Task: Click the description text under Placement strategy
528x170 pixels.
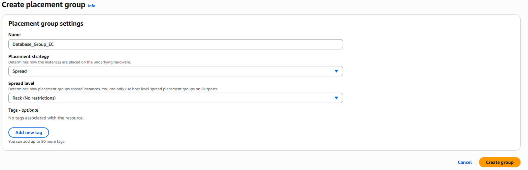Action: (x=70, y=62)
